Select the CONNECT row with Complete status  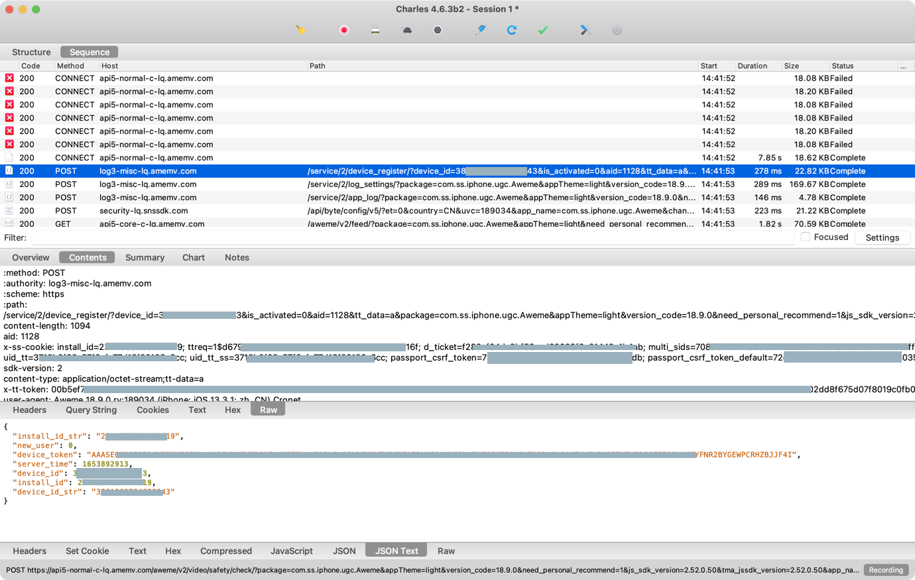coord(457,158)
